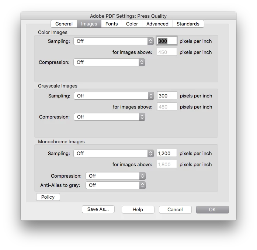Click the Policy button
The image size is (257, 250).
click(x=48, y=197)
